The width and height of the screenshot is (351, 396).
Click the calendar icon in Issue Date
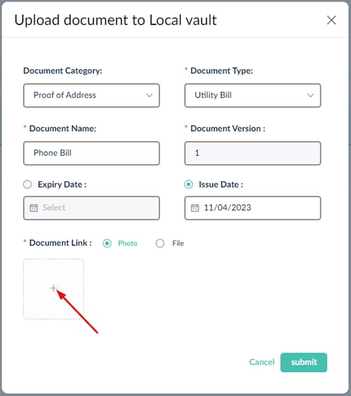[x=195, y=208]
